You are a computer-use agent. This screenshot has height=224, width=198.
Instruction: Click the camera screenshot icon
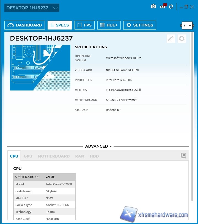click(x=153, y=7)
